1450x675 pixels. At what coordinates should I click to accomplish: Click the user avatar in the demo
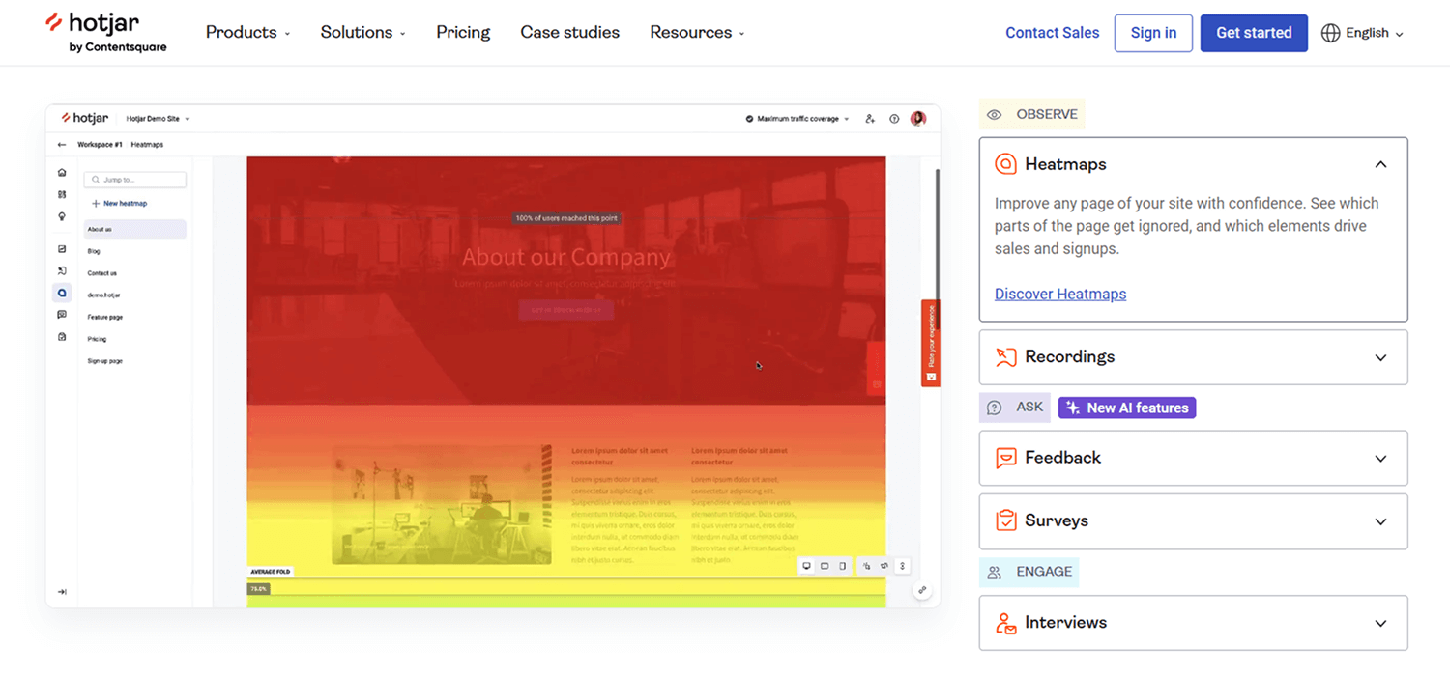click(918, 119)
